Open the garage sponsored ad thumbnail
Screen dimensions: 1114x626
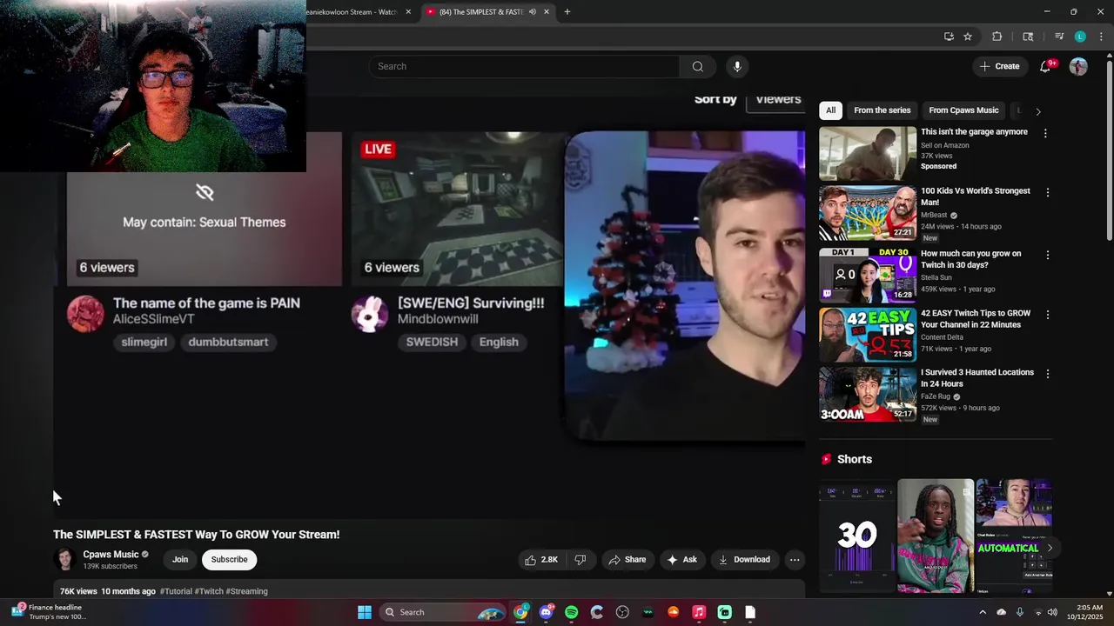click(868, 154)
